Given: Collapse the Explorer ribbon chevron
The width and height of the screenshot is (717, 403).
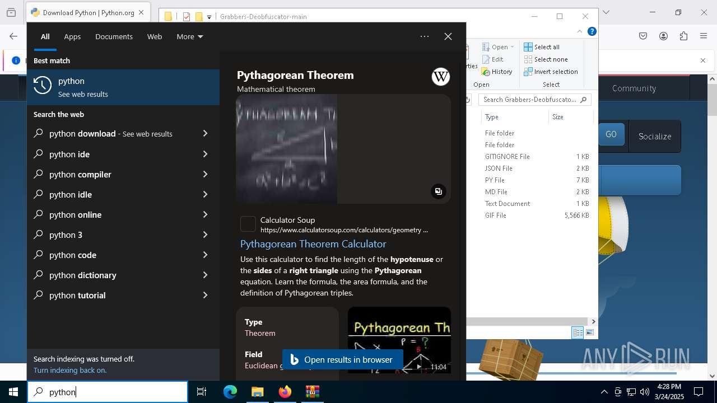Looking at the screenshot, I should [x=580, y=32].
